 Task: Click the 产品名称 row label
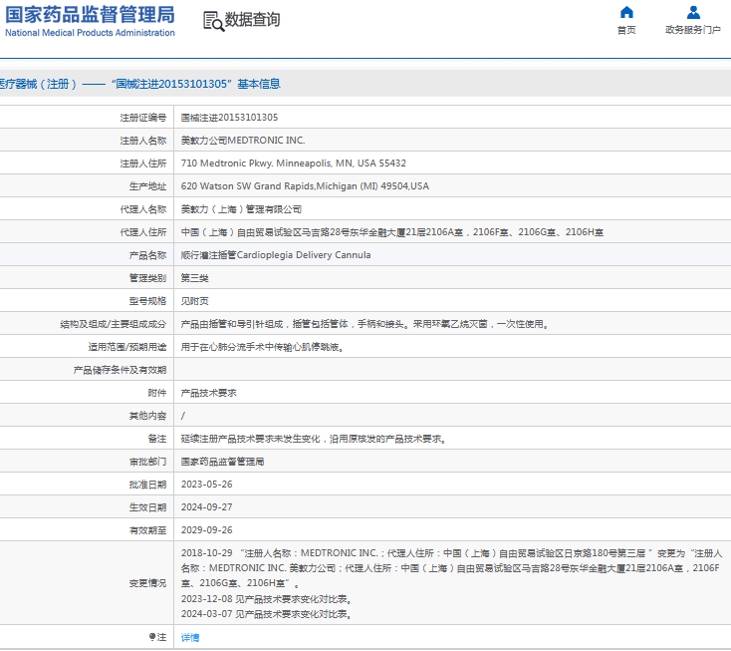pos(147,255)
